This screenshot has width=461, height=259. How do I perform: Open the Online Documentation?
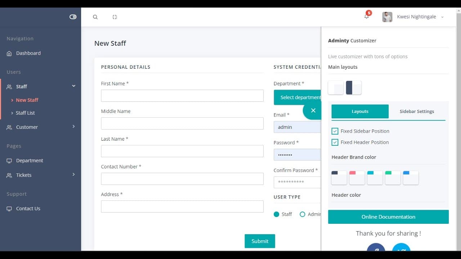[388, 217]
